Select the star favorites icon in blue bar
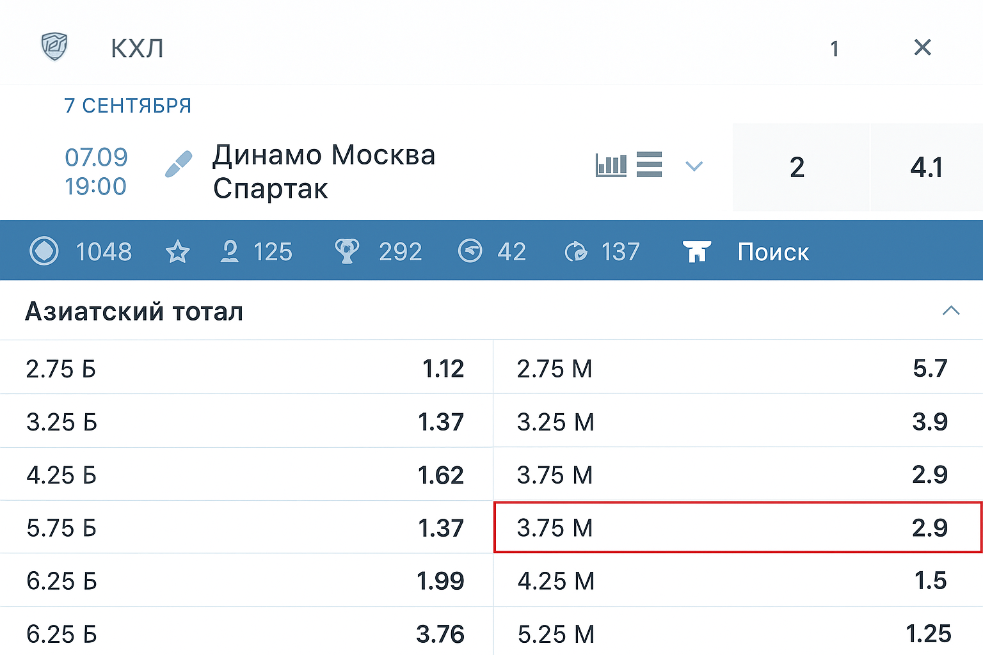This screenshot has width=983, height=655. point(177,251)
